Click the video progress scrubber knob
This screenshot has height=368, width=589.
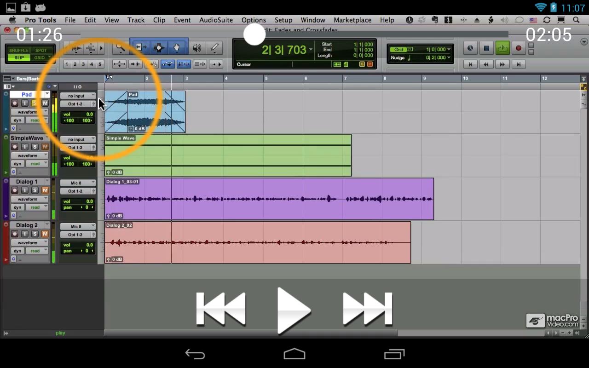(254, 34)
